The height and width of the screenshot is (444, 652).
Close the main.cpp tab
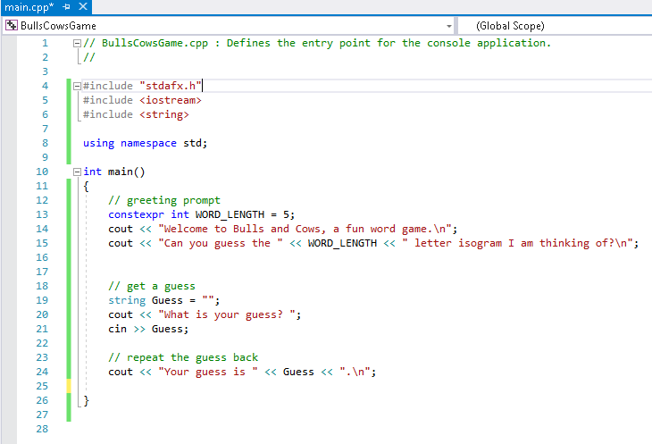coord(83,6)
